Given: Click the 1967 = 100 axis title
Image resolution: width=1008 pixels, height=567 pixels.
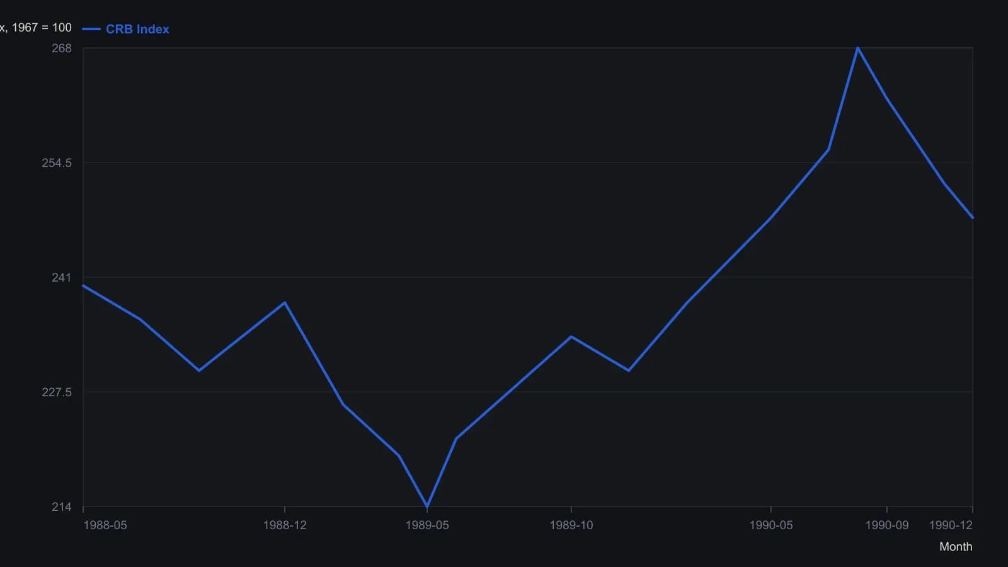Looking at the screenshot, I should (x=36, y=28).
